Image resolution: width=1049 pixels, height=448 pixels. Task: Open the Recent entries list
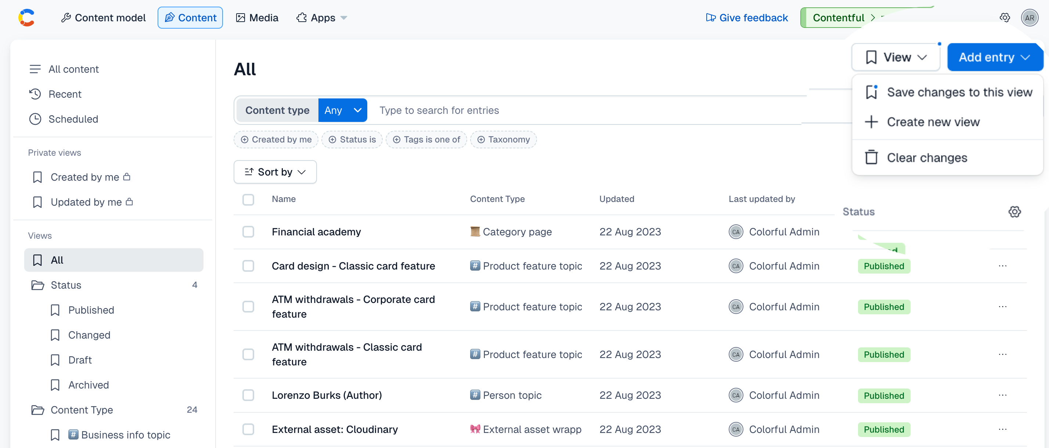(65, 94)
